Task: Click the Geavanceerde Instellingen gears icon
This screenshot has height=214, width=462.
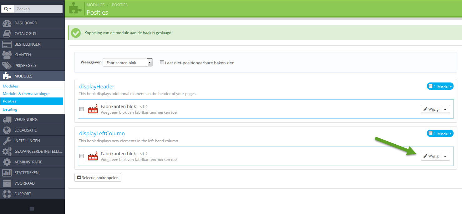Action: point(7,152)
